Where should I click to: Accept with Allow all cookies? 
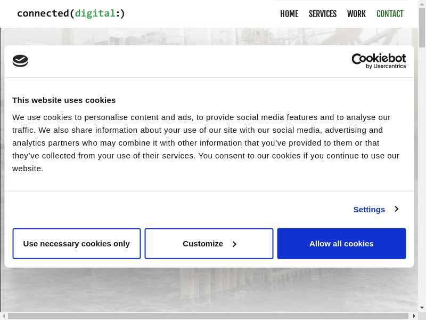point(341,244)
